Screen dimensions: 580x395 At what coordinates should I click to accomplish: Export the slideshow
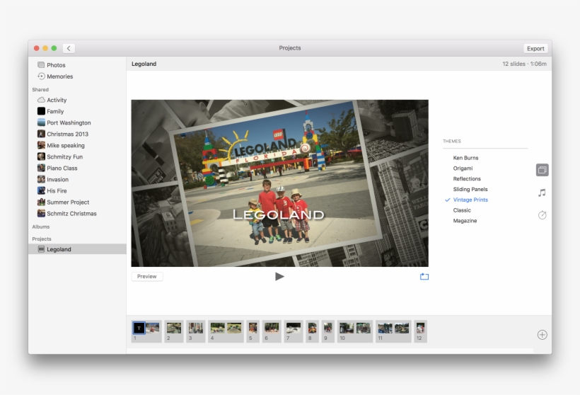tap(535, 49)
